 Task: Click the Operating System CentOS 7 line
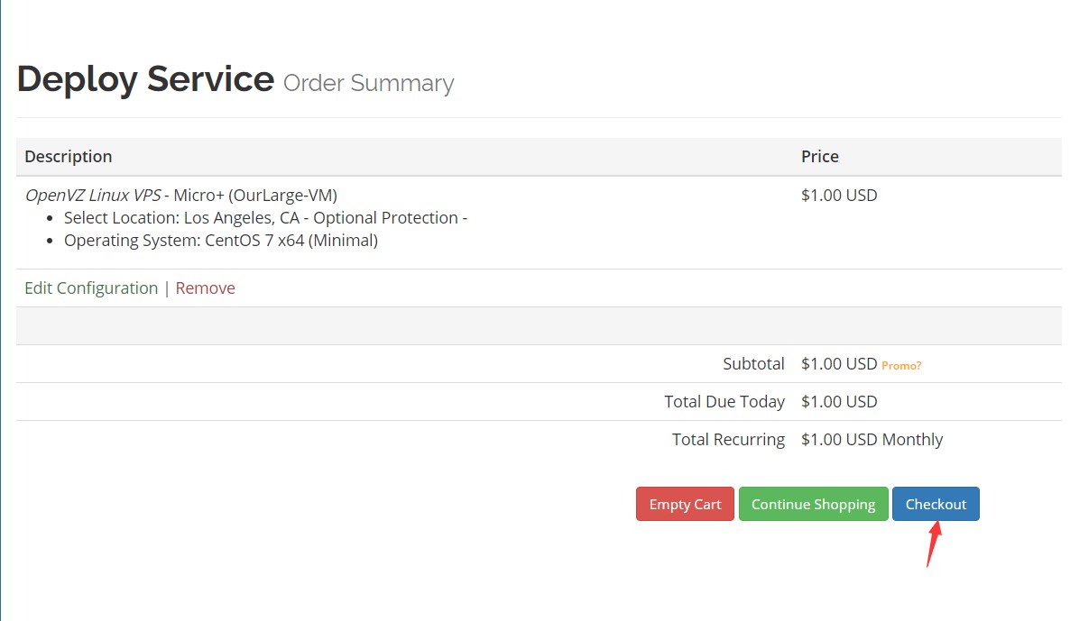tap(221, 240)
